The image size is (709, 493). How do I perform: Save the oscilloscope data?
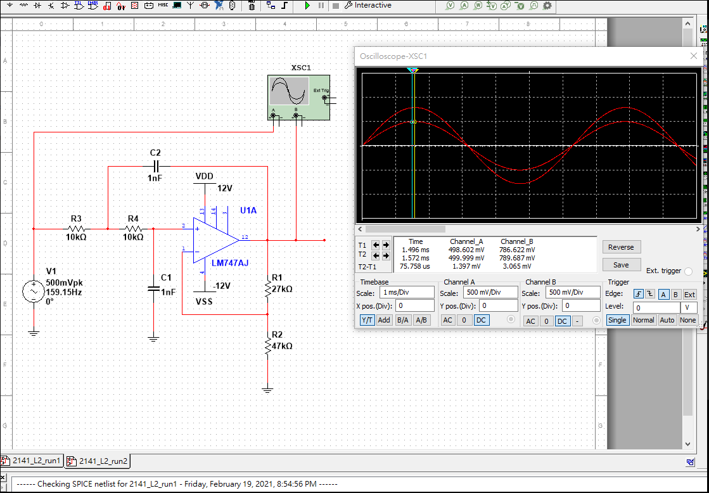coord(621,265)
